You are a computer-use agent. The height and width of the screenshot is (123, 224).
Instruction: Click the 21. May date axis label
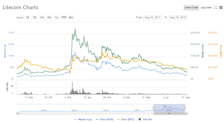coord(146,97)
